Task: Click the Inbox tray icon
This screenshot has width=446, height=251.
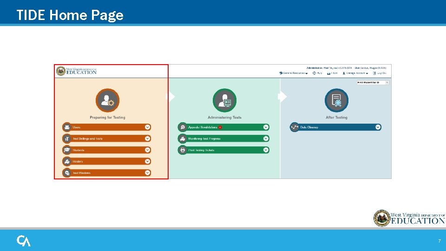Action: 328,73
